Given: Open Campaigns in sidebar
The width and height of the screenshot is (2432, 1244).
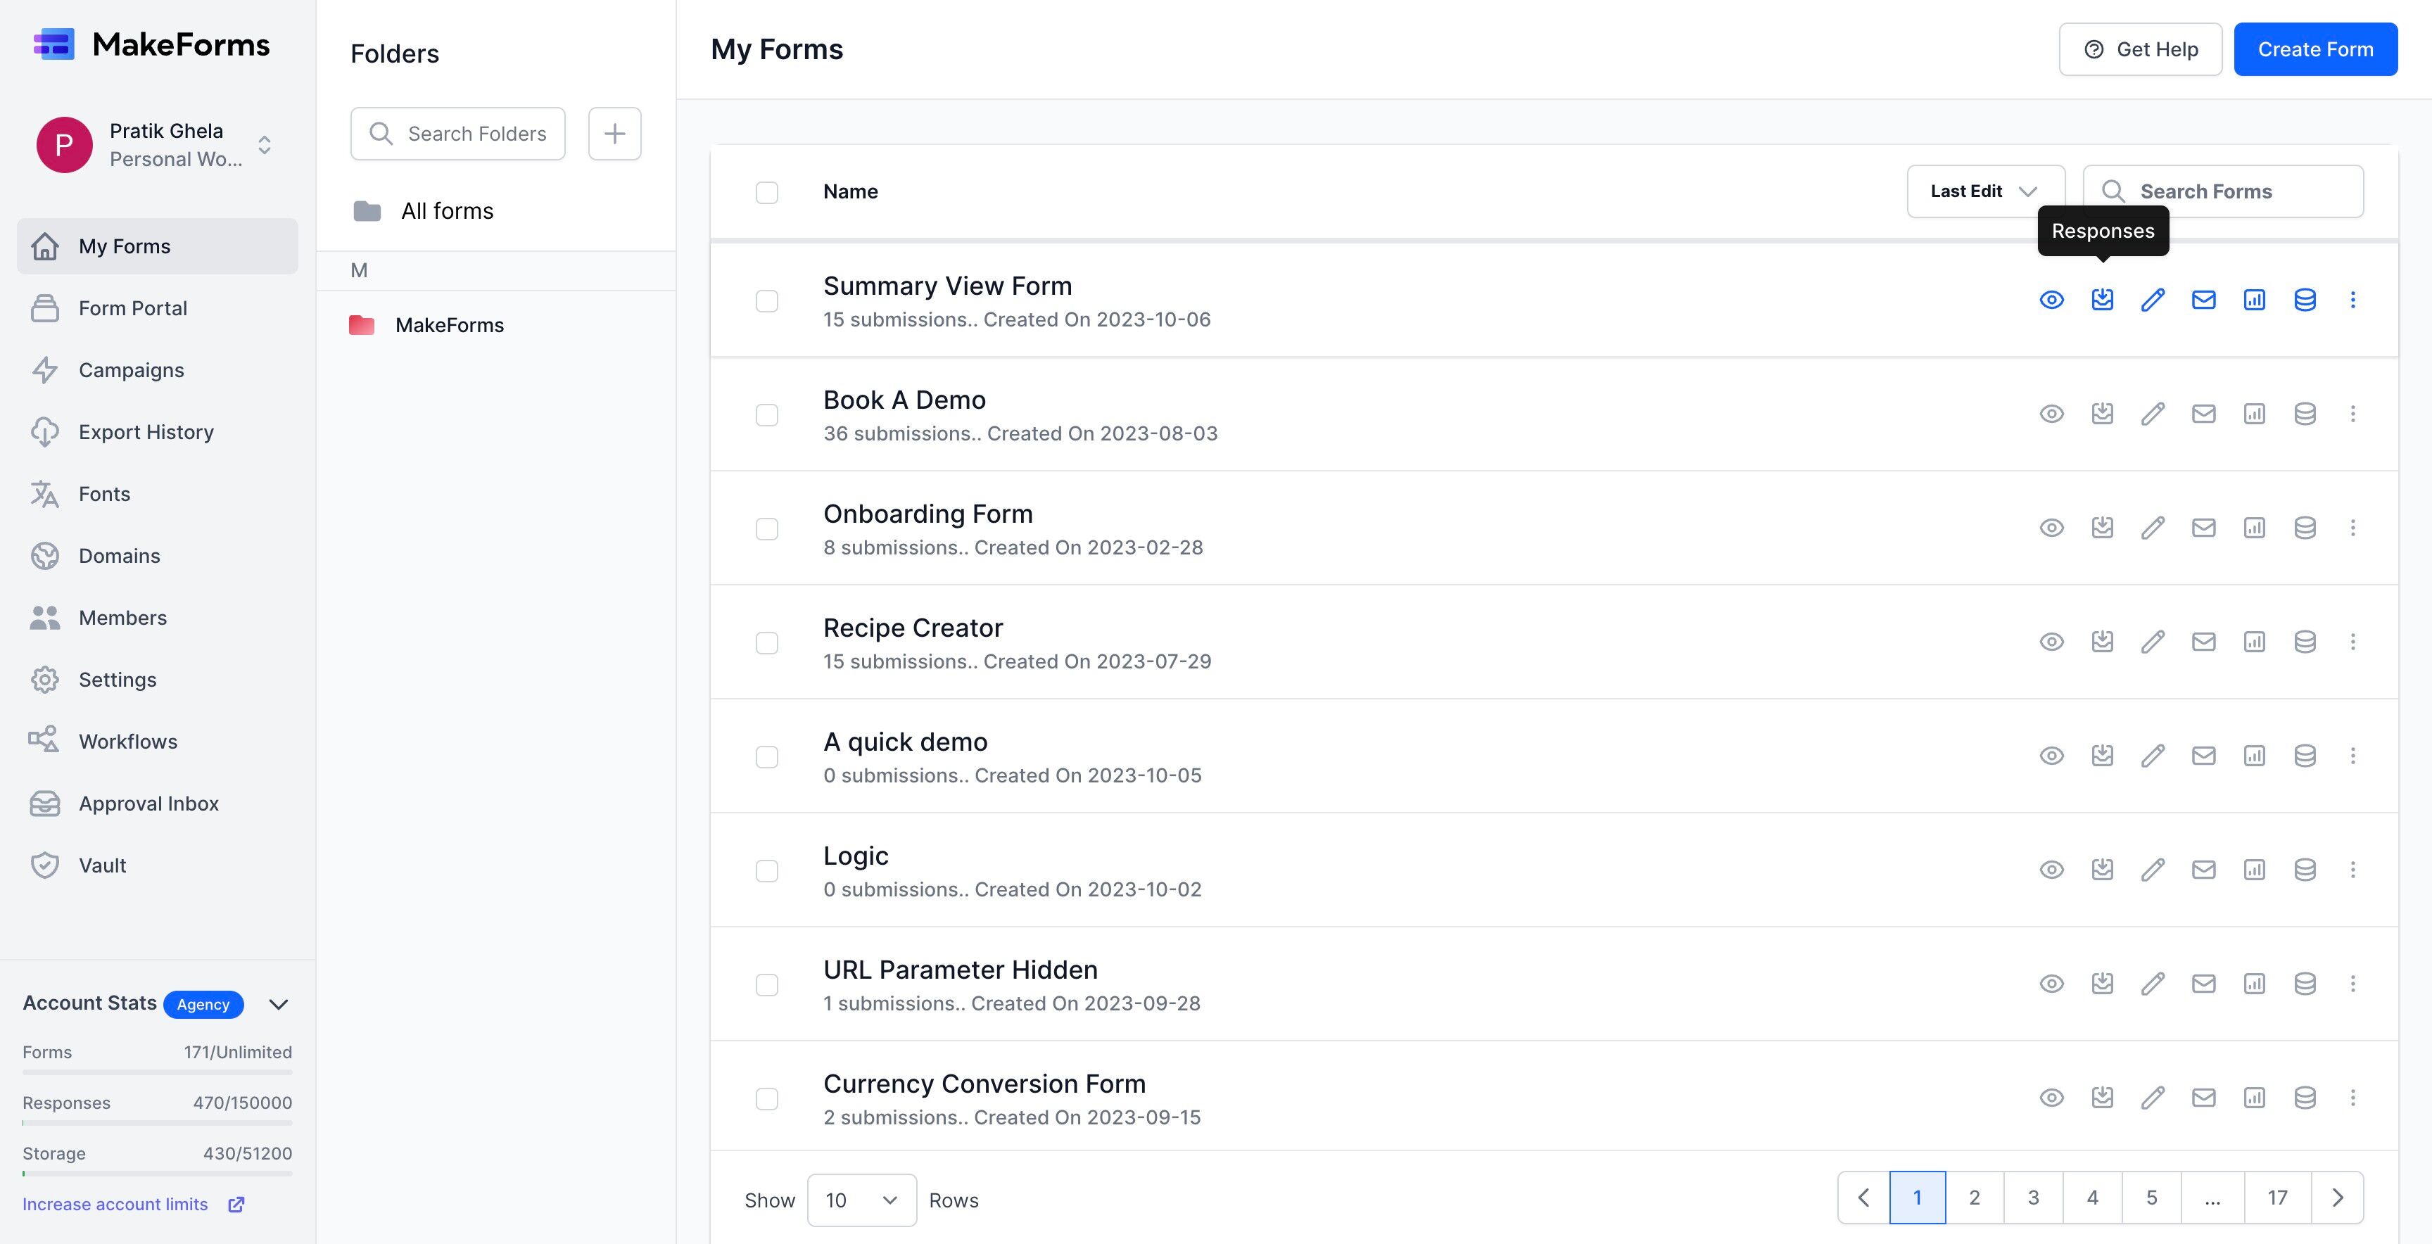Looking at the screenshot, I should tap(157, 370).
